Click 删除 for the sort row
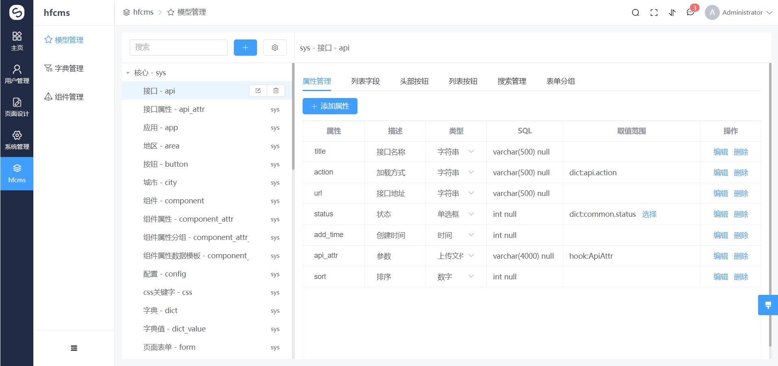 pos(741,277)
